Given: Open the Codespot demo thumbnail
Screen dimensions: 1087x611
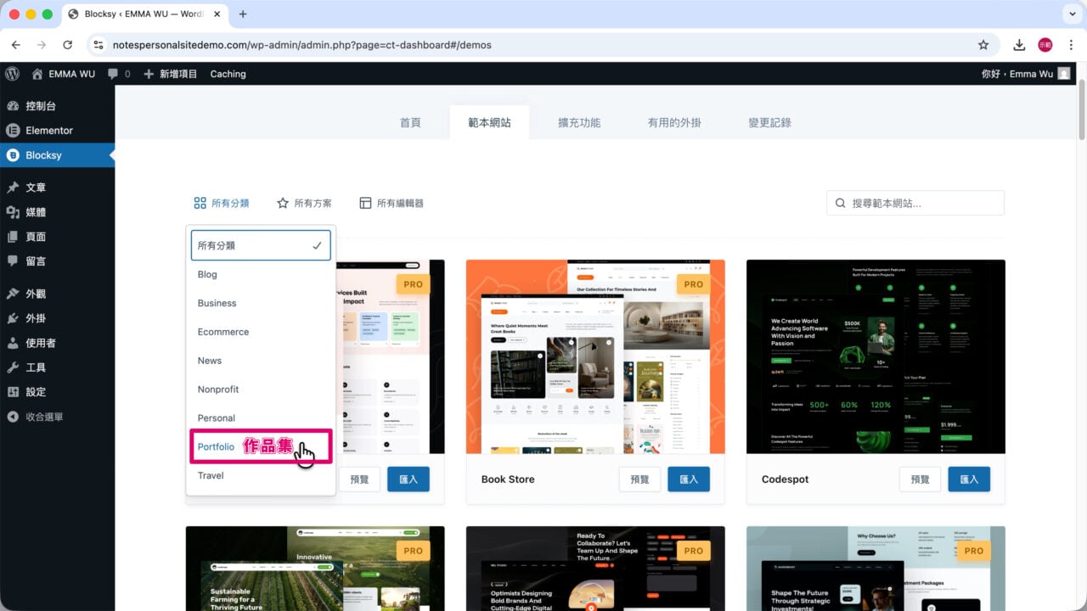Looking at the screenshot, I should (x=876, y=356).
